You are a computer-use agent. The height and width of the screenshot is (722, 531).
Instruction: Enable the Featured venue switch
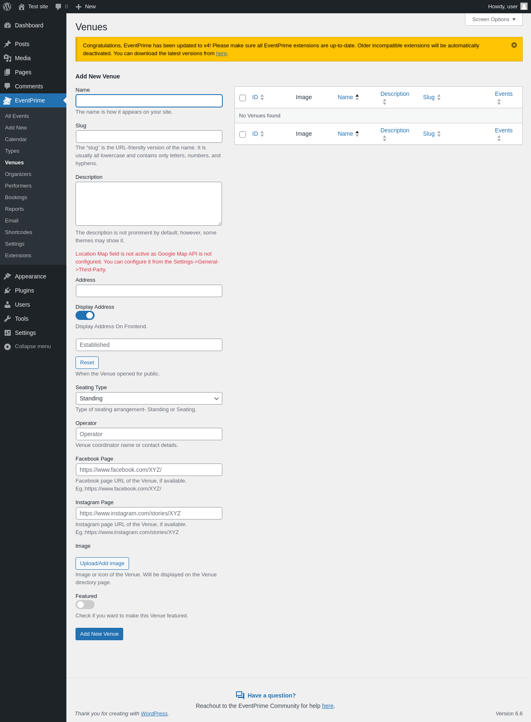(85, 605)
